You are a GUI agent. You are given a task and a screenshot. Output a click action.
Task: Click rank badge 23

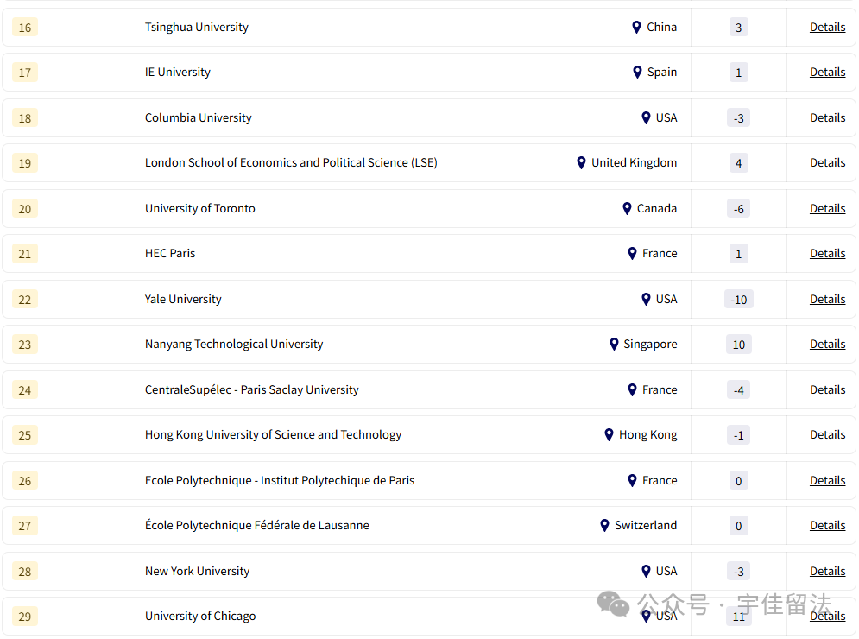[x=25, y=345]
